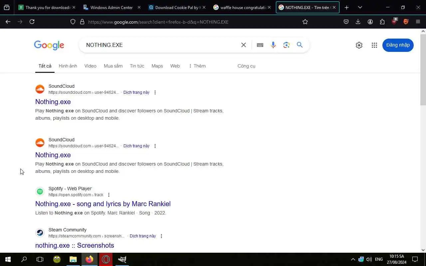Open the Pocket save icon
Screen dimensions: 426x266
[346, 22]
